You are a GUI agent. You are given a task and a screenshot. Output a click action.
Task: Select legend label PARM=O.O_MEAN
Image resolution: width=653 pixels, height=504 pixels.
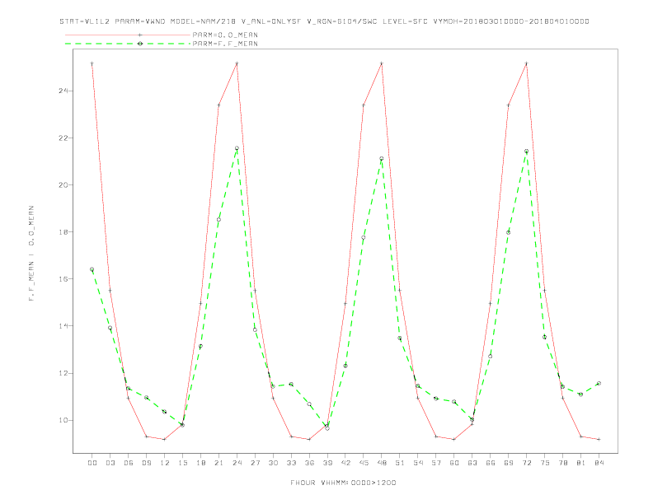coord(225,35)
